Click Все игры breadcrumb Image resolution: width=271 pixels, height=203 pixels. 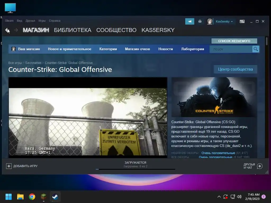tap(15, 63)
